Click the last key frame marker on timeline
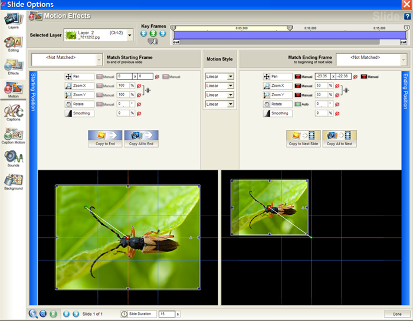This screenshot has width=413, height=321. [x=407, y=28]
